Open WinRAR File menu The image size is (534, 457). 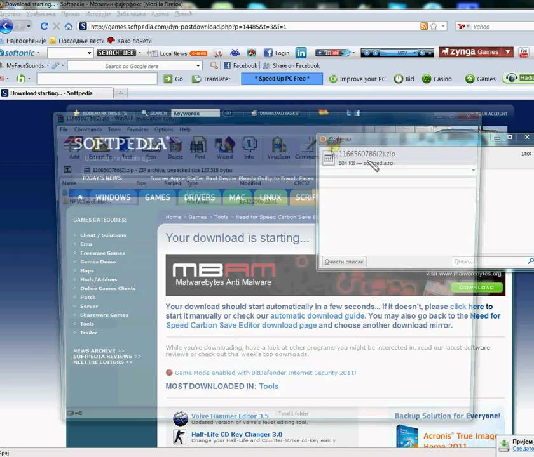(x=64, y=129)
